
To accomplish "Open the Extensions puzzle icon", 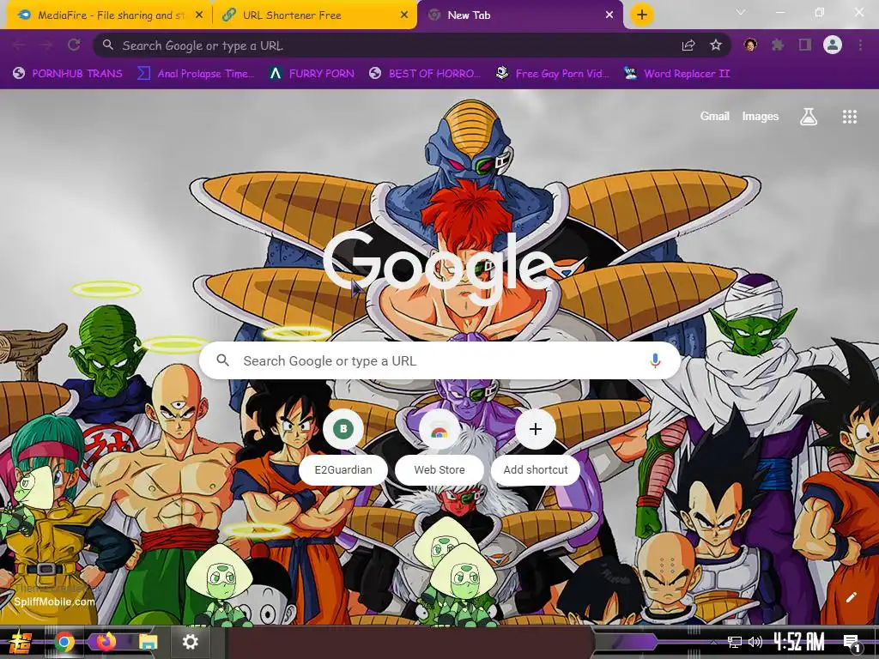I will pyautogui.click(x=778, y=45).
